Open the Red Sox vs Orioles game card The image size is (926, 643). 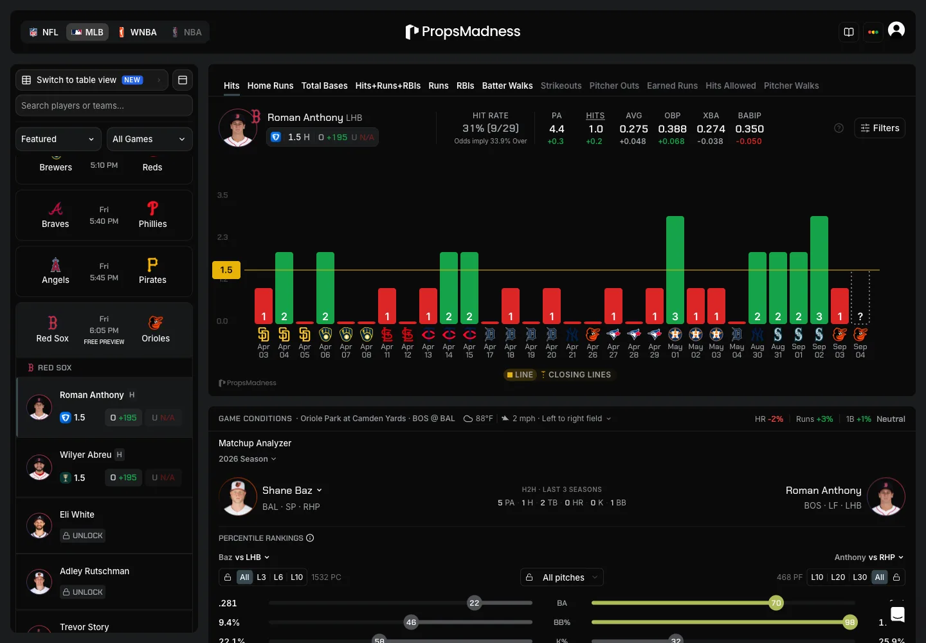click(104, 330)
